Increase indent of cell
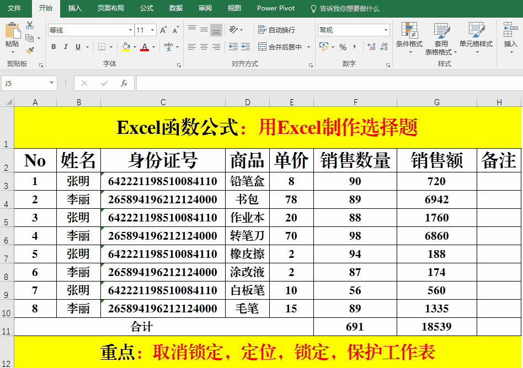Viewport: 523px width, 368px height. pyautogui.click(x=246, y=47)
